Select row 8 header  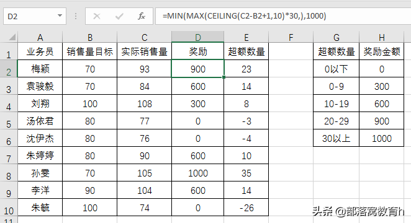(9, 173)
